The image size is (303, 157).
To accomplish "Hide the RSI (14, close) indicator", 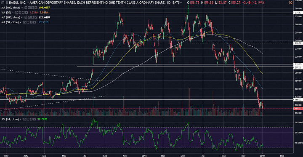I will pos(24,119).
